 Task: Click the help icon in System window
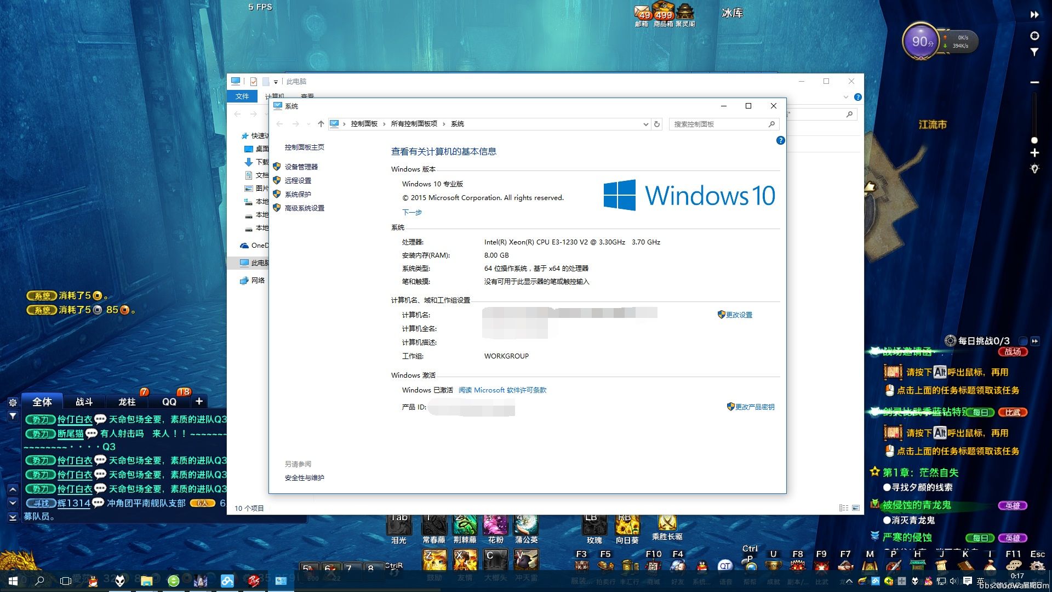tap(781, 141)
